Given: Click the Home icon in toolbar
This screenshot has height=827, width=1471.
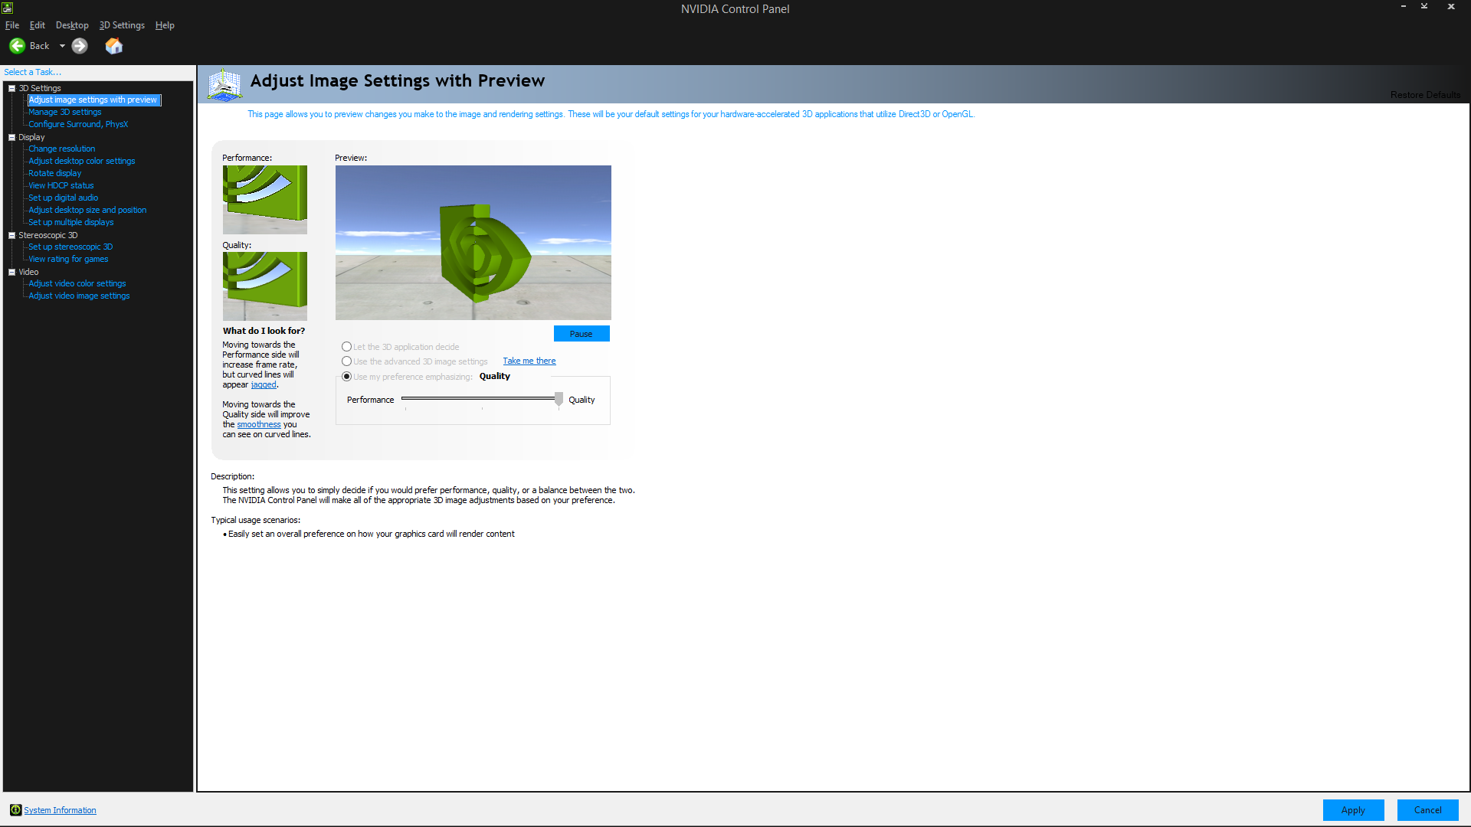Looking at the screenshot, I should click(113, 46).
